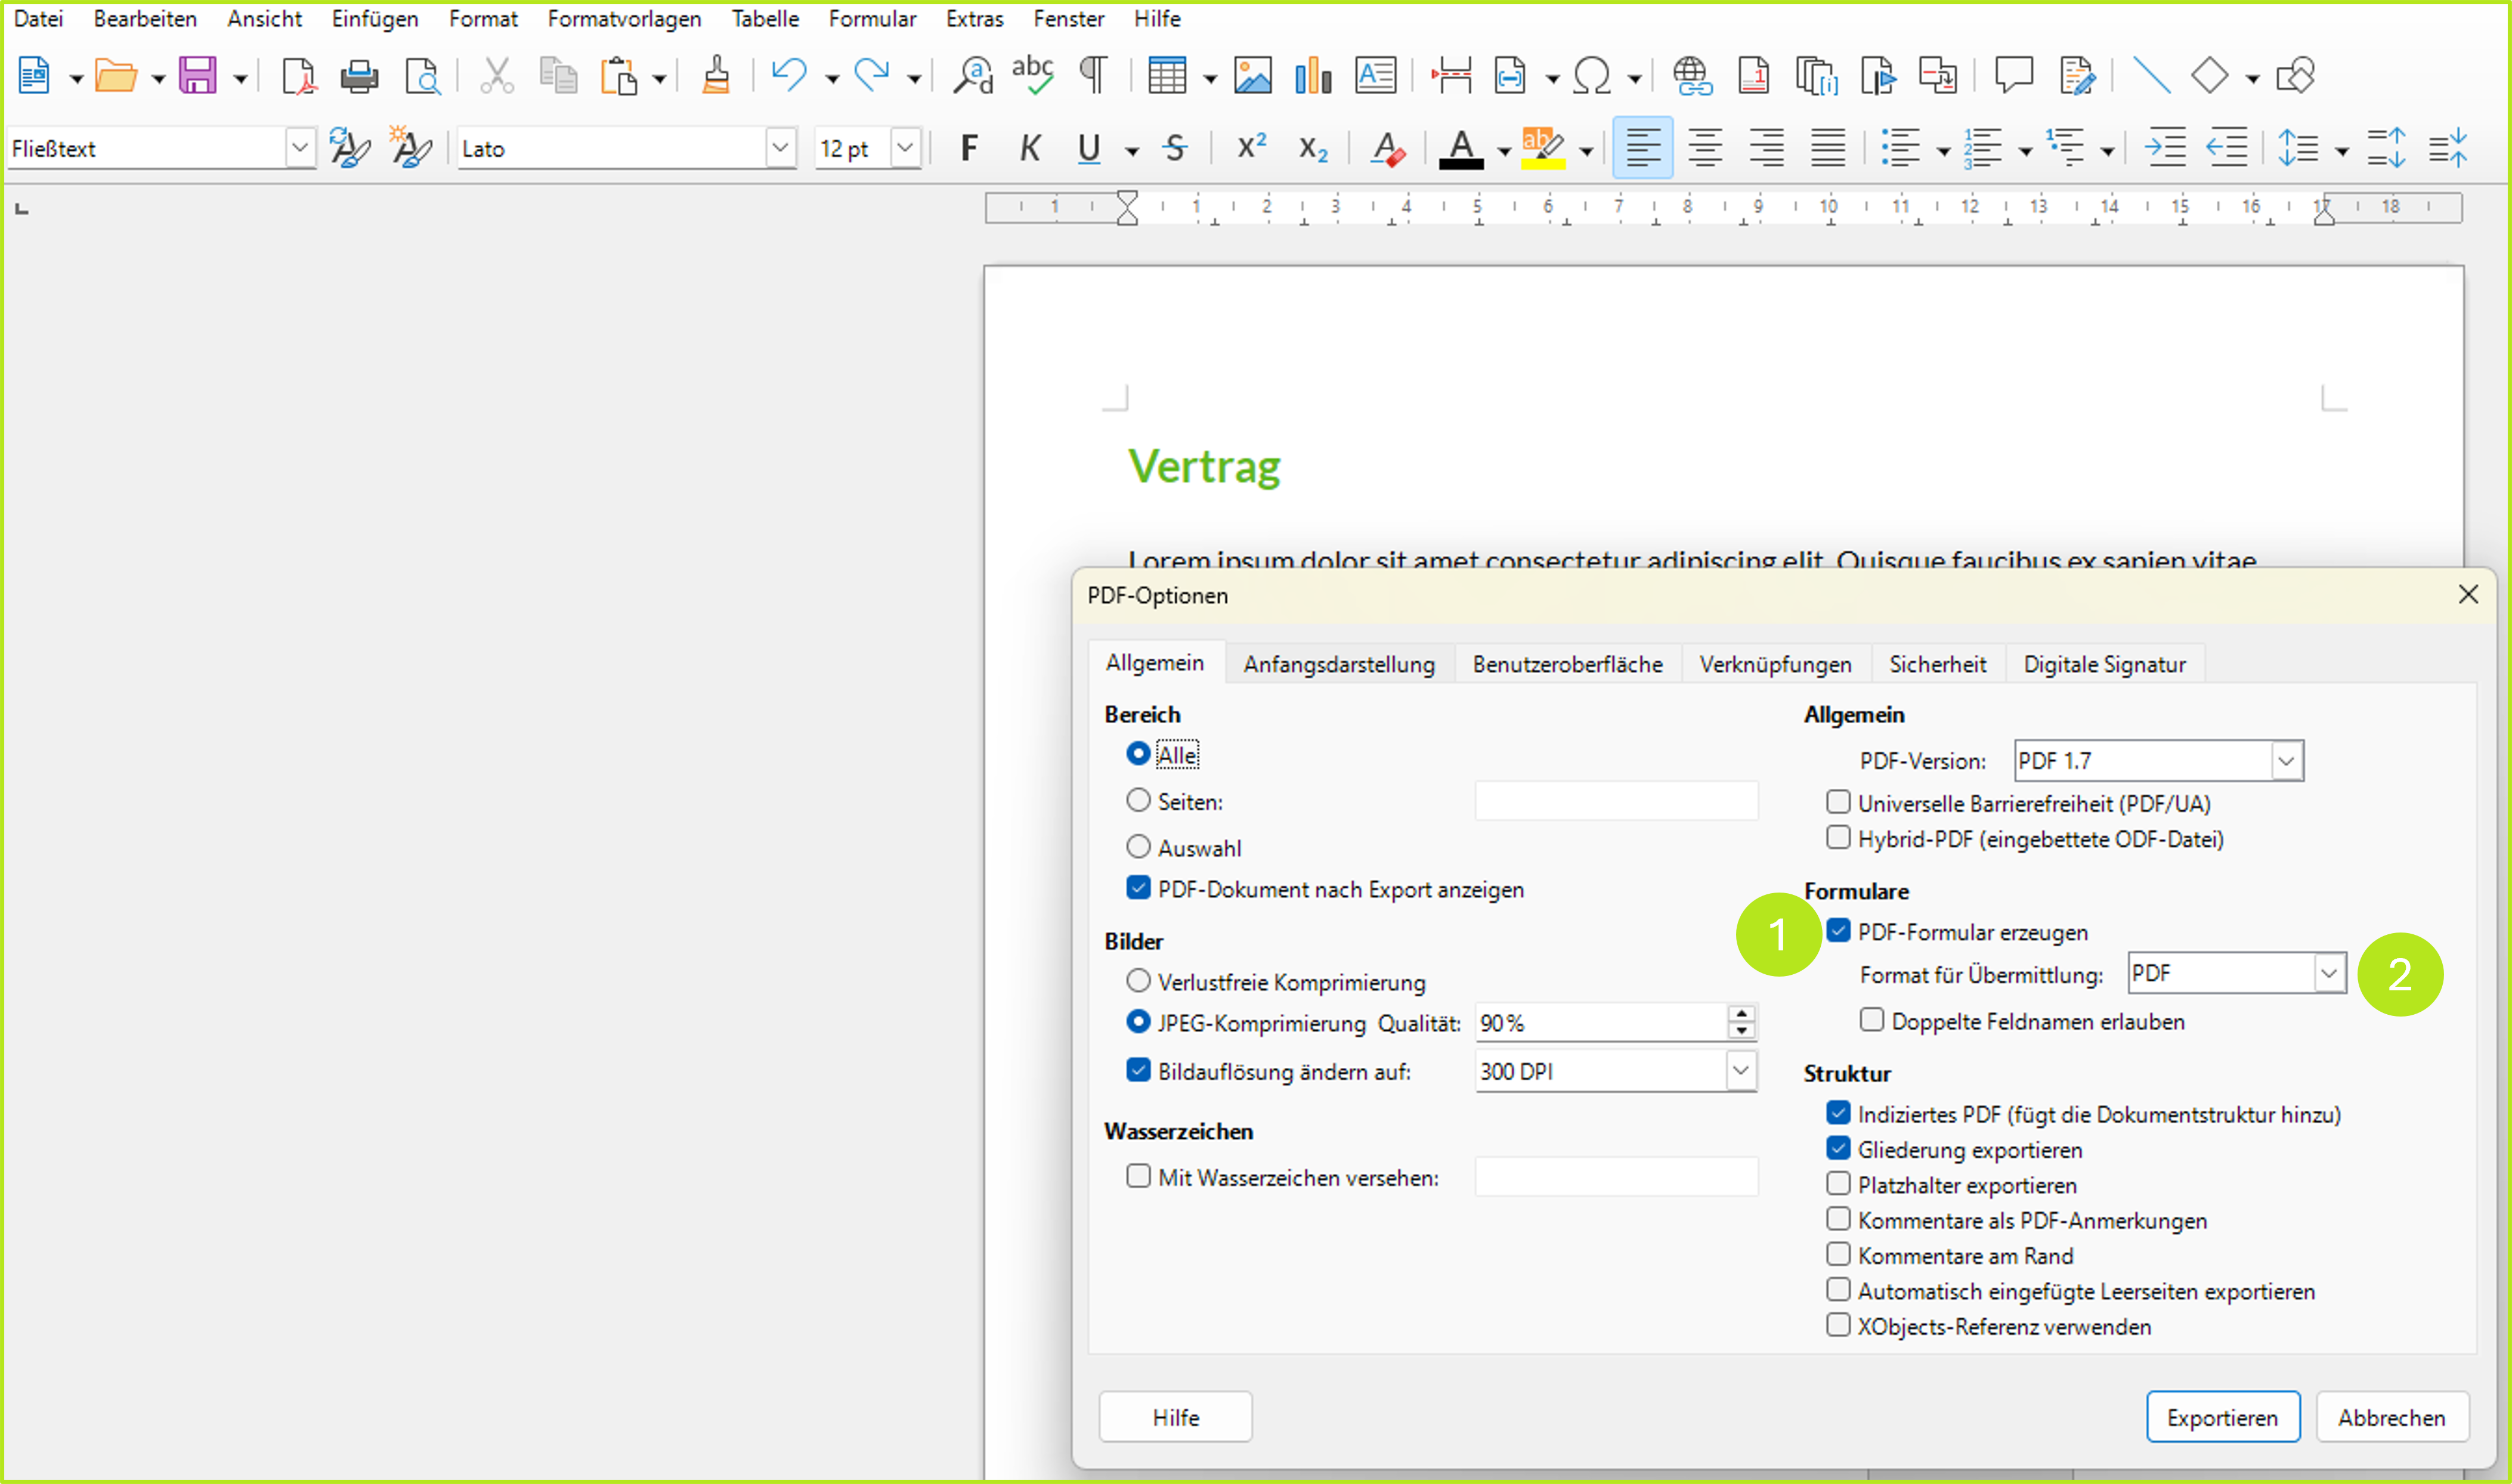Open the Format für Übermittlung dropdown
The height and width of the screenshot is (1484, 2512).
pyautogui.click(x=2330, y=972)
